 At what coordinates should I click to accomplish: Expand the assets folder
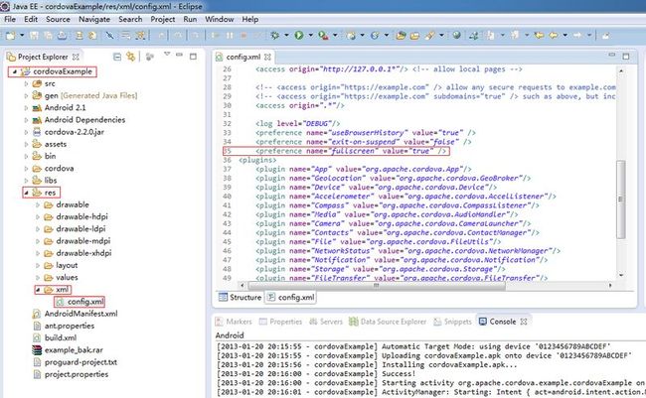26,144
